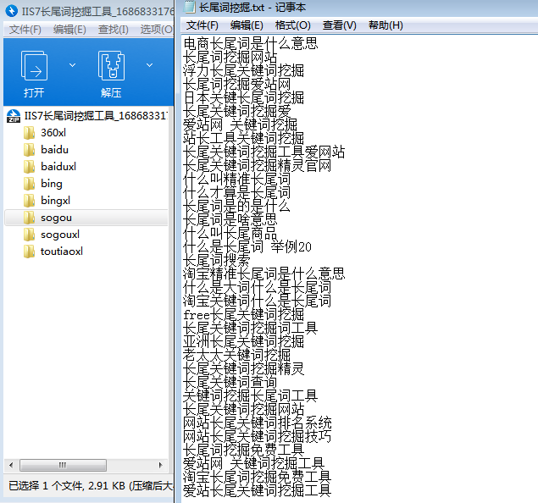This screenshot has height=503, width=538.
Task: Click the line 网站长尾关键词排名系统
Action: (x=257, y=423)
